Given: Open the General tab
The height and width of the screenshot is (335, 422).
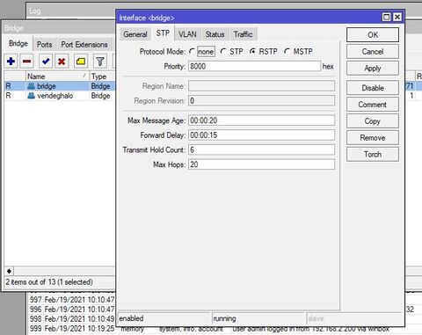Looking at the screenshot, I should [x=135, y=34].
